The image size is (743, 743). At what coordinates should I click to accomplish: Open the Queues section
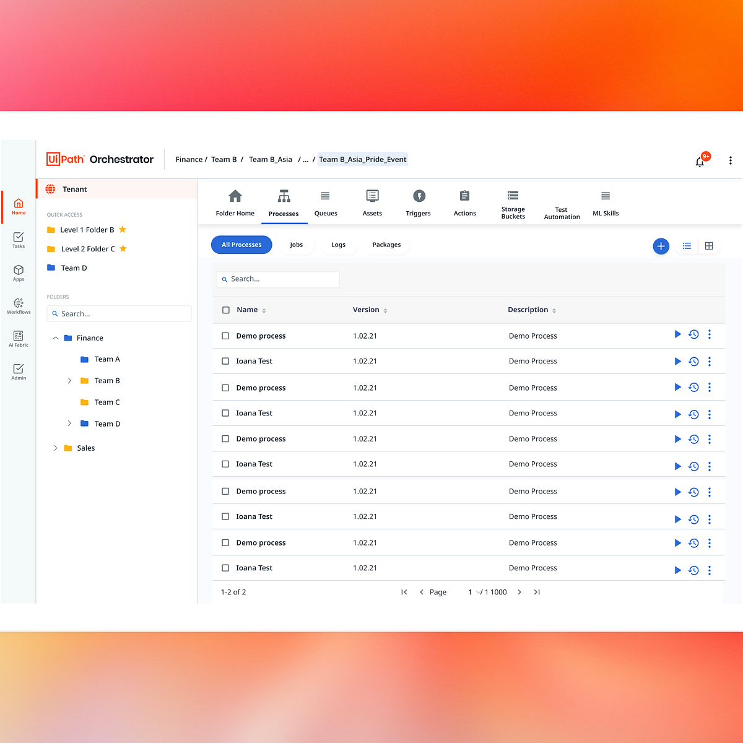point(326,203)
